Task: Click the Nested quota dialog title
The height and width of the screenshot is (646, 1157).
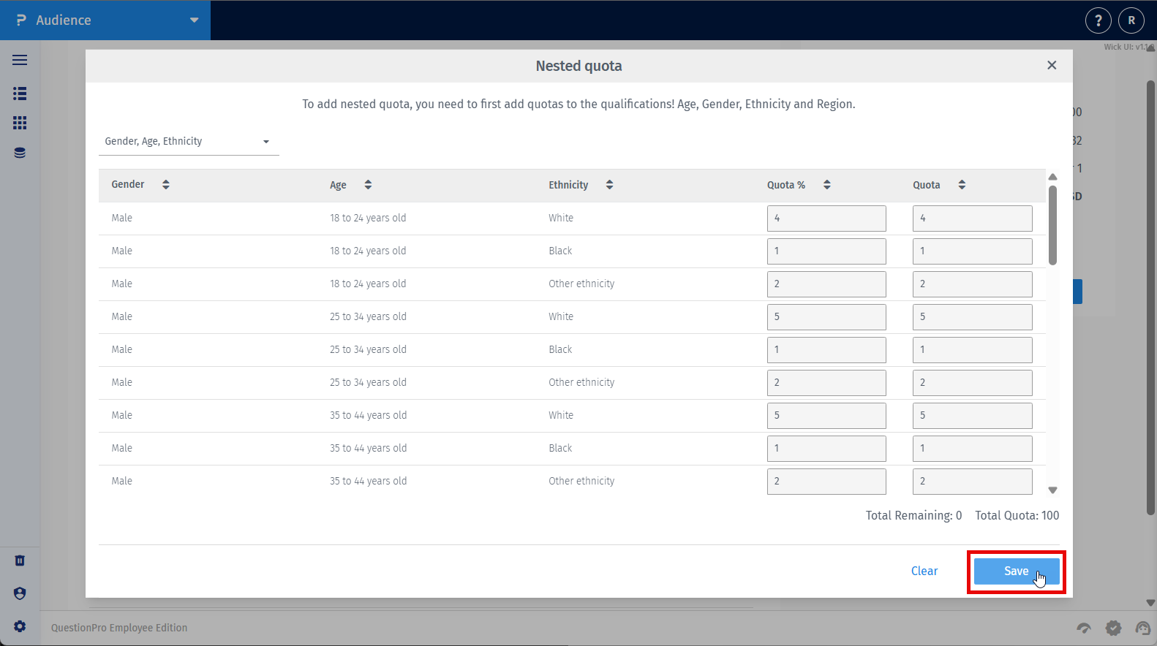Action: [x=578, y=66]
